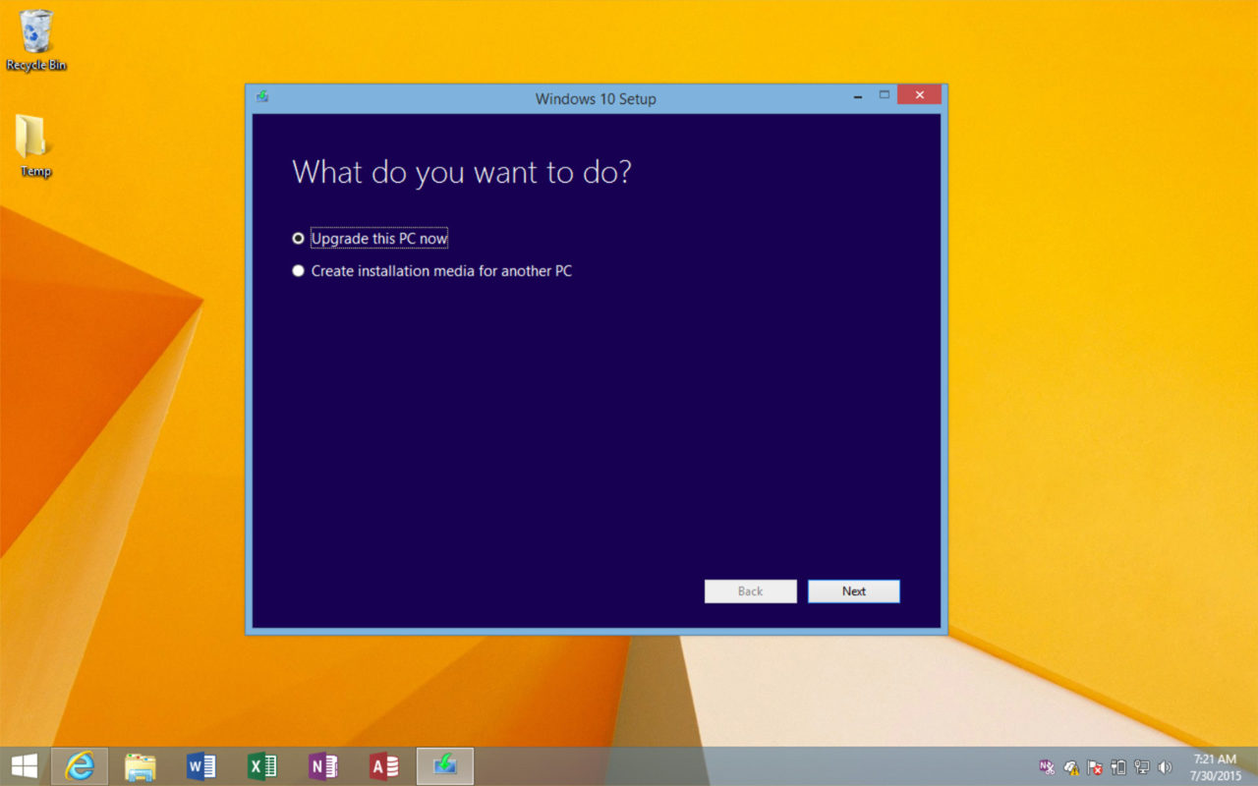
Task: Open File Explorer from taskbar
Action: click(141, 766)
